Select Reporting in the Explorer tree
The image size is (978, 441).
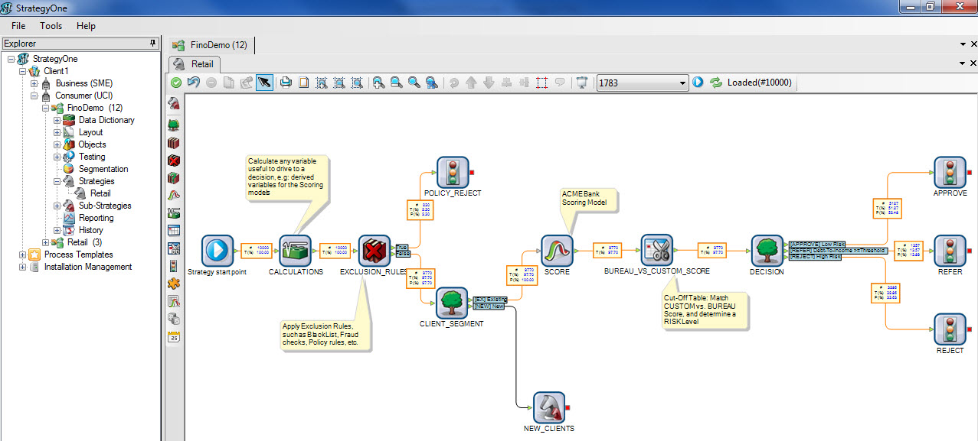[96, 218]
